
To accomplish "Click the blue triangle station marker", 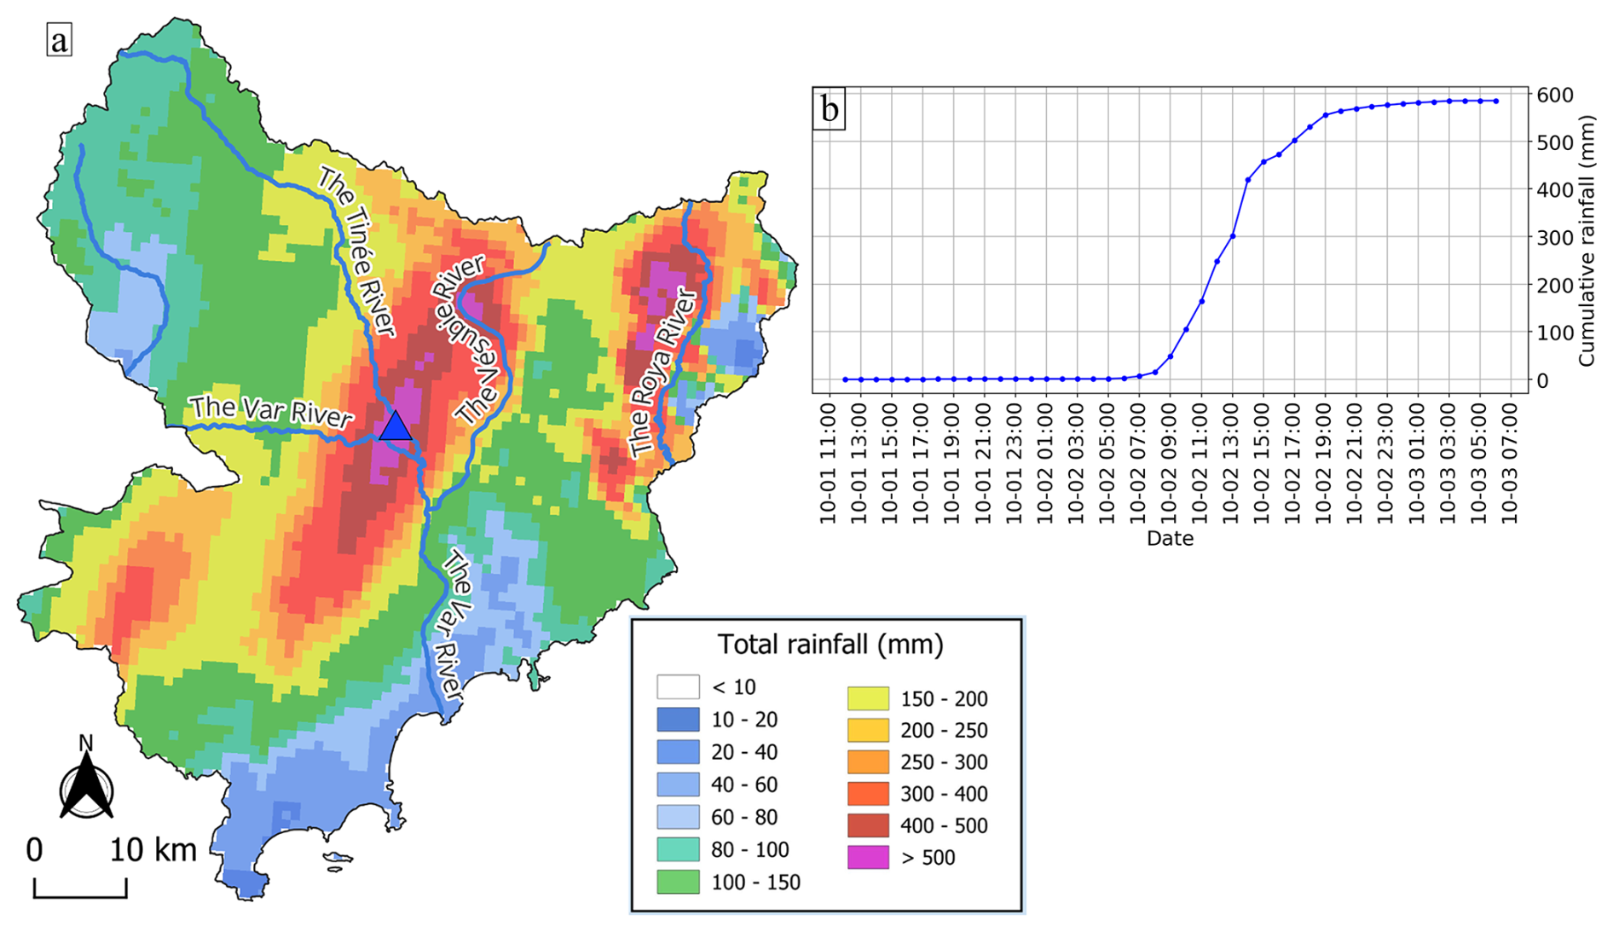I will click(x=395, y=426).
